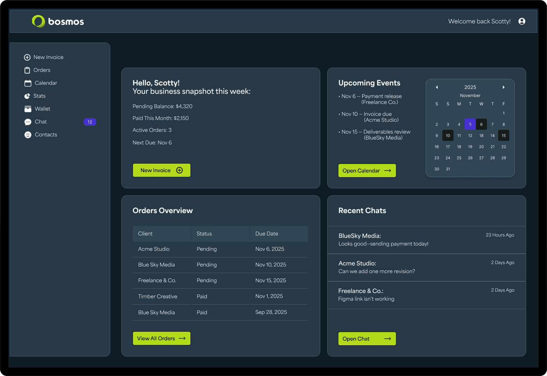Viewport: 547px width, 376px height.
Task: Click the 12 unread chat badge
Action: (90, 122)
